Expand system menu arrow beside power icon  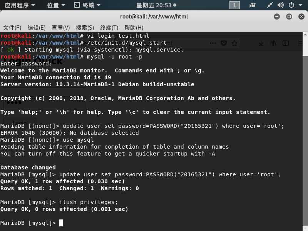point(300,5)
